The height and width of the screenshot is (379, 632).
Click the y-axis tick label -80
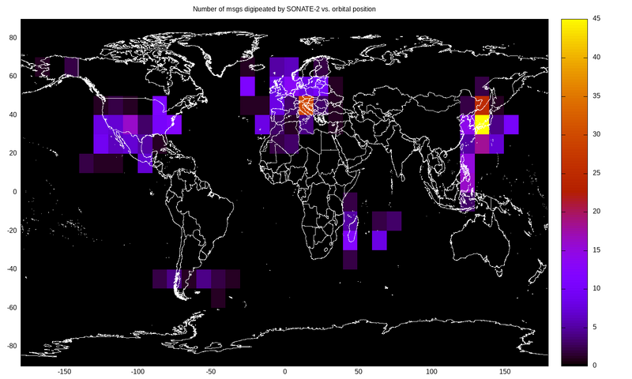[12, 346]
